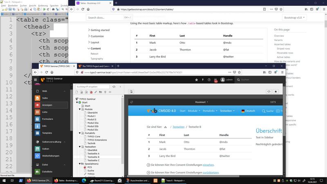Screen dimensions: 327x184
Task: Open the Bootstrap v5.0 version dropdown
Action: point(294,18)
